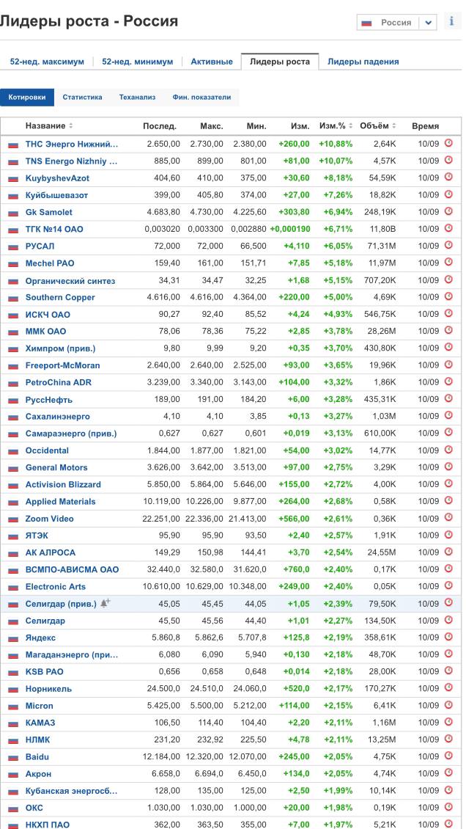
Task: Click the 11,80B volume value
Action: (383, 230)
